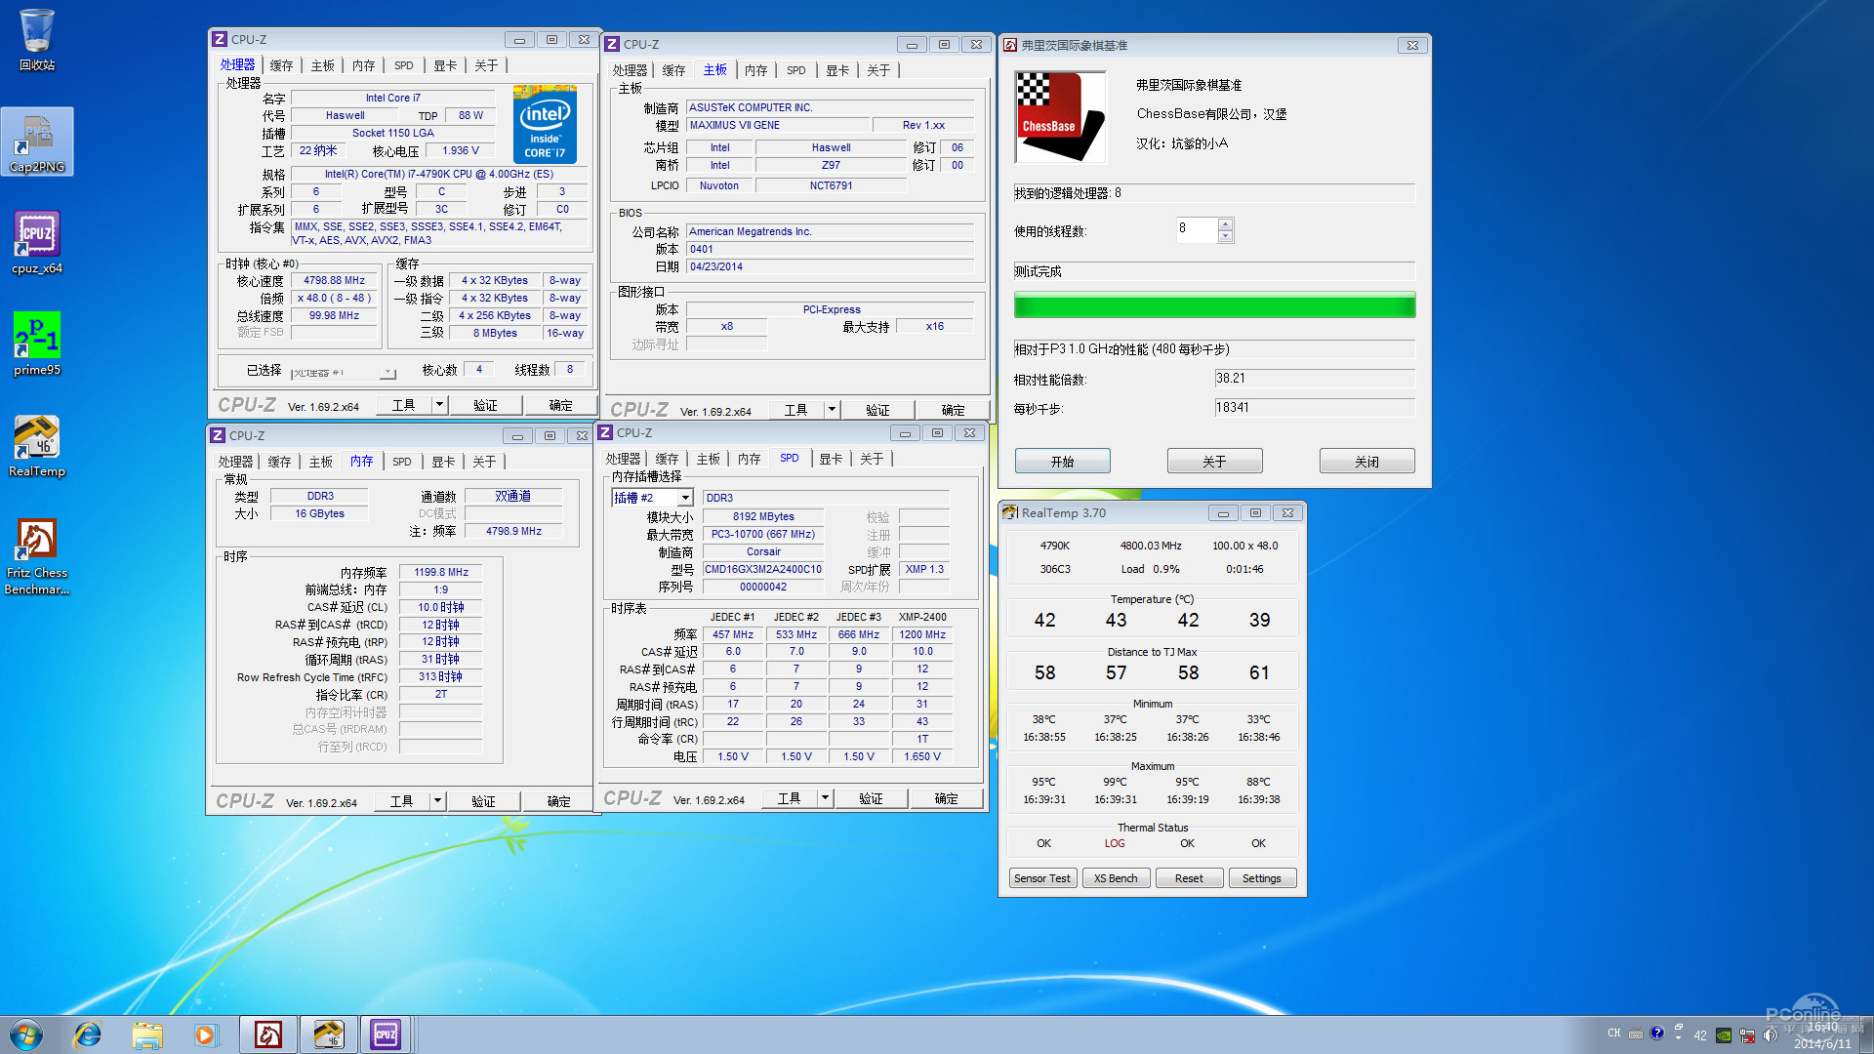Switch to CPU-Z taskbar button
This screenshot has width=1874, height=1054.
[387, 1034]
